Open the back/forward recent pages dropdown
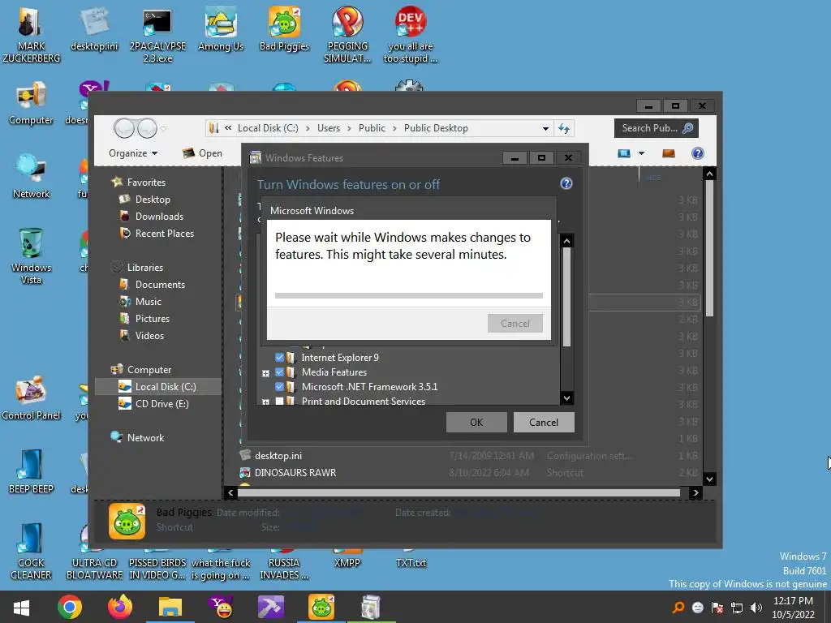 pyautogui.click(x=164, y=129)
